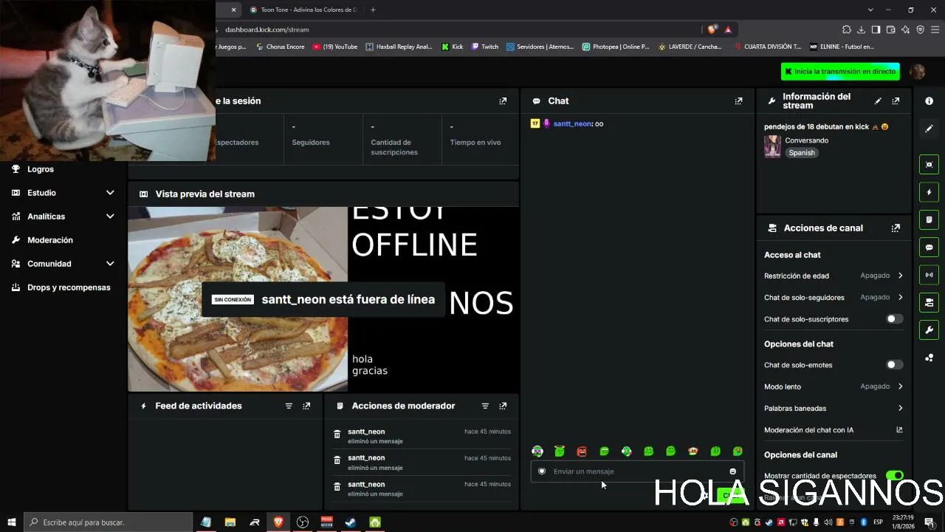Insert the red angry emote in chat row
This screenshot has height=532, width=945.
(582, 451)
